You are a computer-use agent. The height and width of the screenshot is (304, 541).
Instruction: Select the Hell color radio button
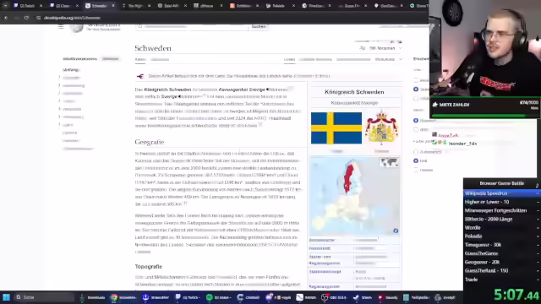click(416, 160)
